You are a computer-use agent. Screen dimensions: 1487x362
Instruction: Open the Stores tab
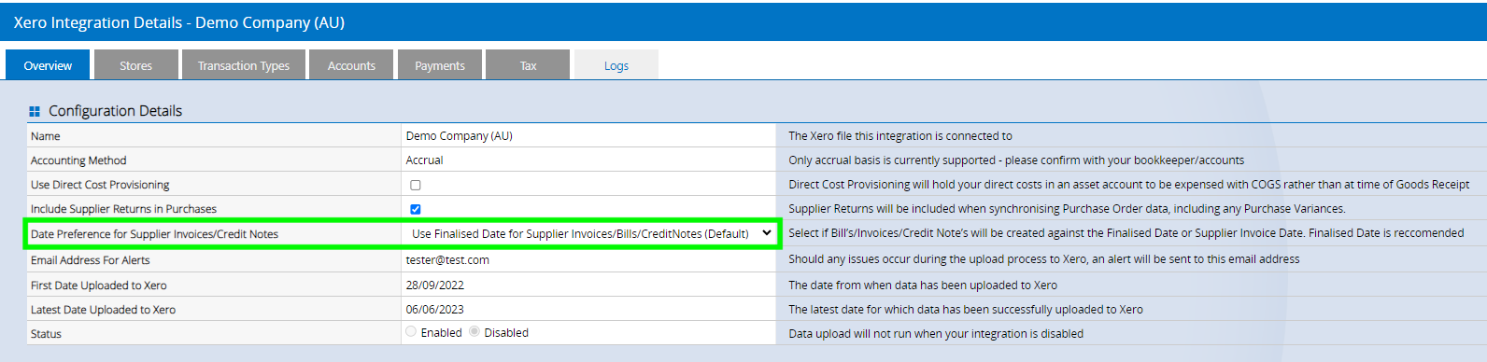click(135, 65)
